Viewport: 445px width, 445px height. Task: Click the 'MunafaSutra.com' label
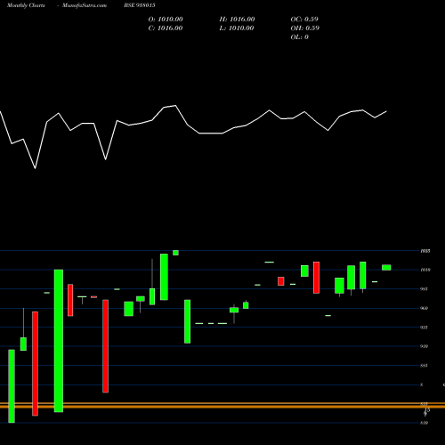tap(85, 5)
